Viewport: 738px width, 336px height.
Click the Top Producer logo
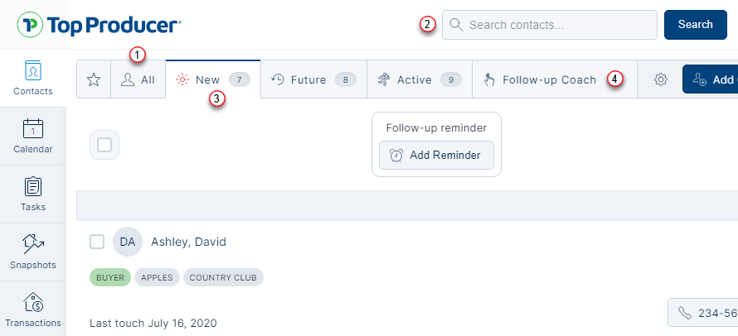(x=99, y=25)
